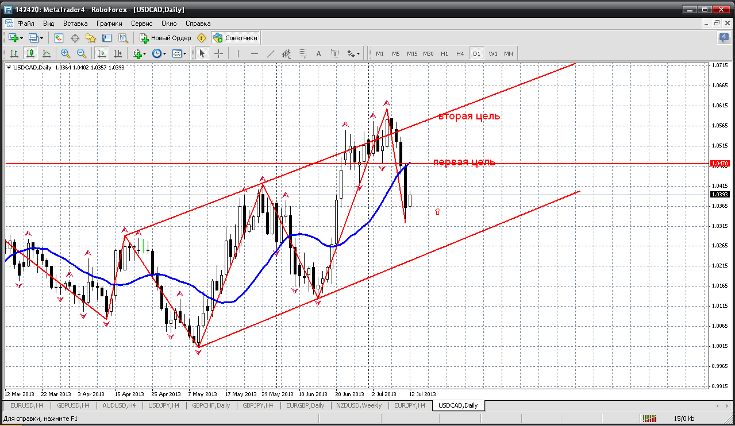The width and height of the screenshot is (735, 426).
Task: Open the Сервис menu
Action: tap(141, 24)
